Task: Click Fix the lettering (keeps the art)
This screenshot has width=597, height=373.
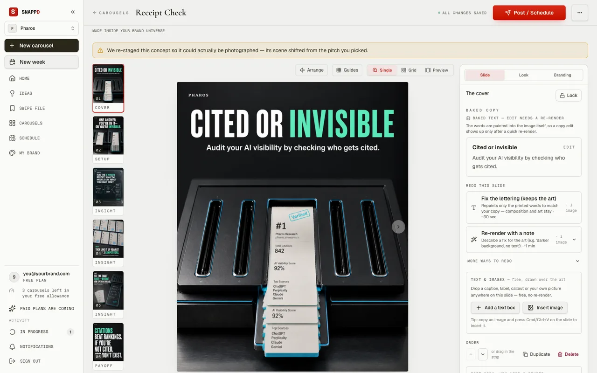Action: pos(524,207)
